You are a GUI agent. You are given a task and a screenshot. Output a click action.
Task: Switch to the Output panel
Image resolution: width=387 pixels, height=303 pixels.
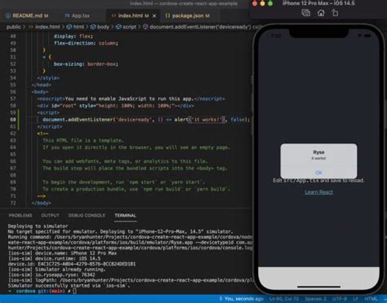coord(50,215)
